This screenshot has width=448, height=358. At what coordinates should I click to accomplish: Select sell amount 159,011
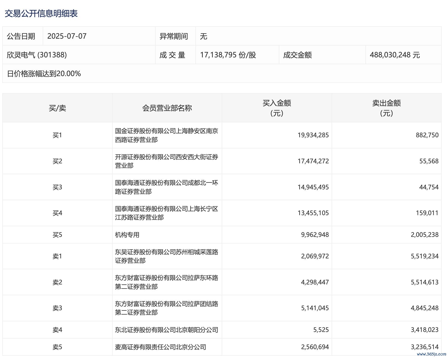(x=427, y=213)
